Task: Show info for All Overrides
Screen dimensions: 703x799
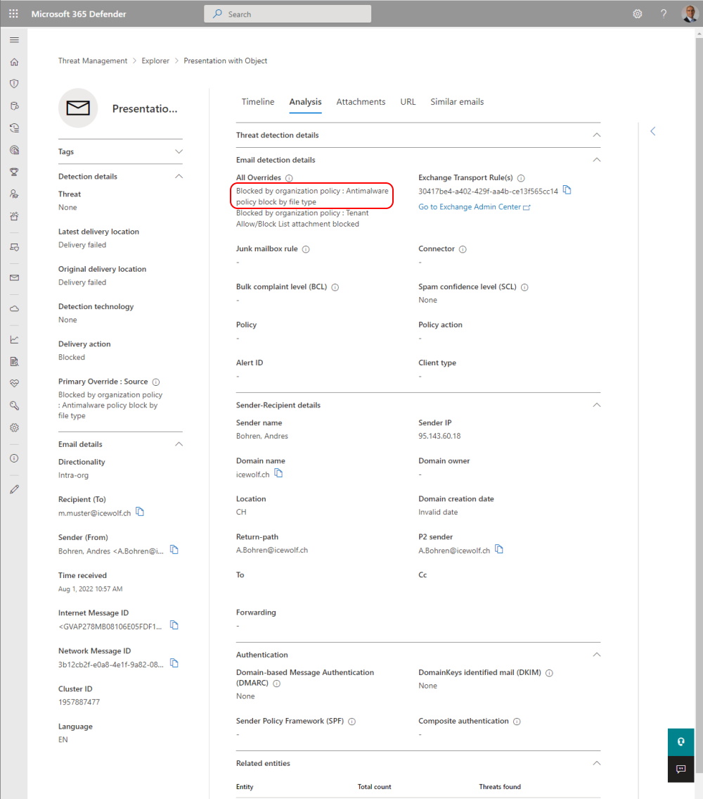Action: pyautogui.click(x=289, y=178)
